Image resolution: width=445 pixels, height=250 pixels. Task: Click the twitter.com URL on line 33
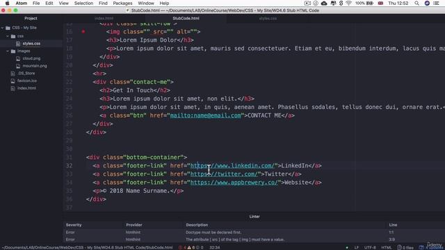point(224,174)
